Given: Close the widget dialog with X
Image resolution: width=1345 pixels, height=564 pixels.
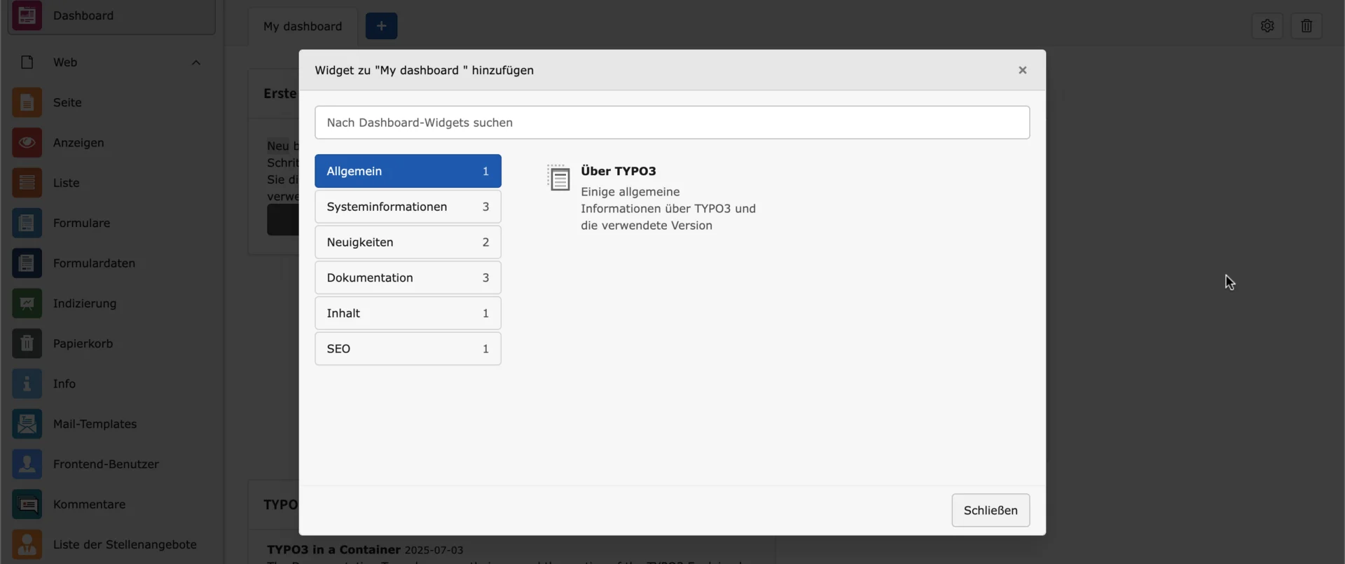Looking at the screenshot, I should 1023,70.
